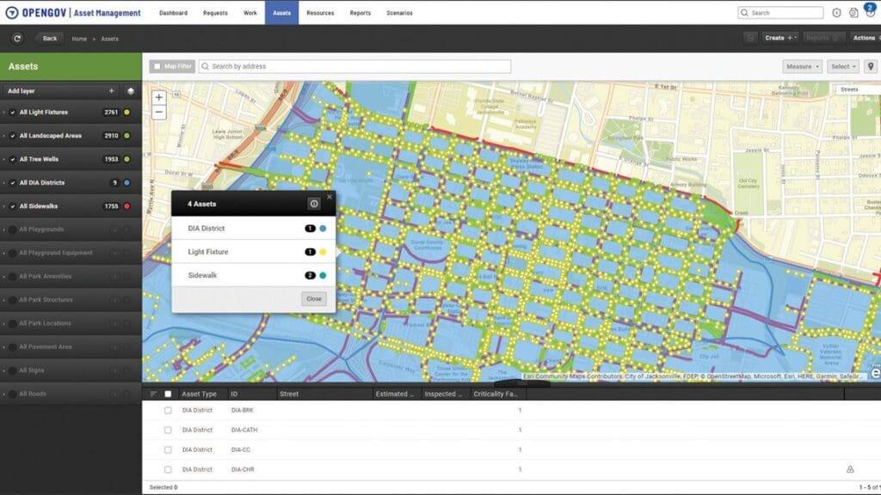
Task: Check the DIA-BRK row checkbox
Action: click(168, 410)
